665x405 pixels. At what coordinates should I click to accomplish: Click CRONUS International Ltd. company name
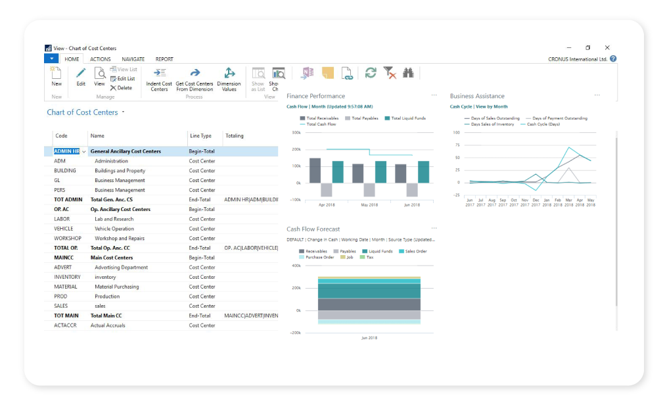coord(578,59)
